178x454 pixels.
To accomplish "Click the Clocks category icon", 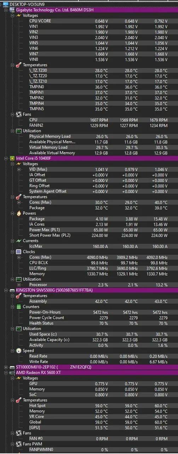I will click(x=19, y=252).
